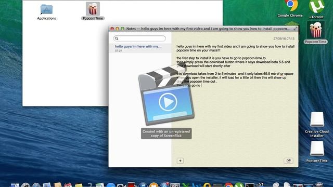This screenshot has height=187, width=333.
Task: Click the Notes search field
Action: [x=139, y=38]
